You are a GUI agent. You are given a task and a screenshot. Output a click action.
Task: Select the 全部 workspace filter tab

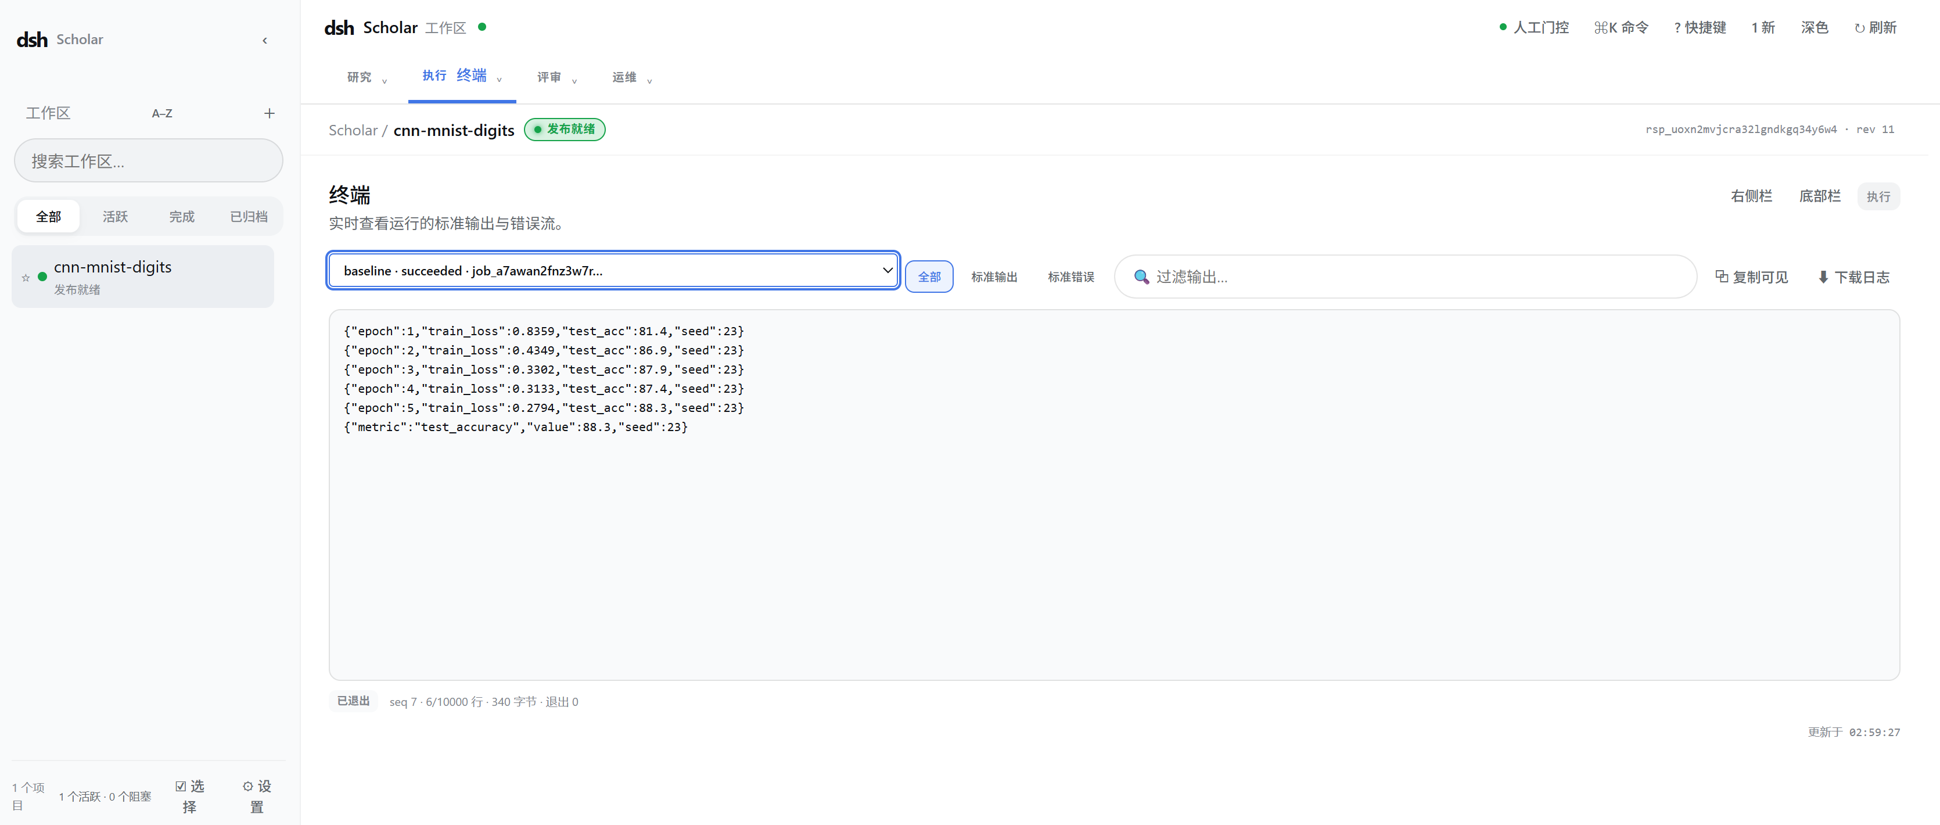[x=48, y=216]
